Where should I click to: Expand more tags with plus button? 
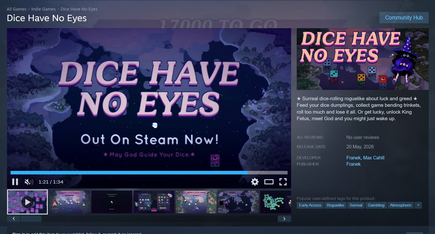point(418,205)
